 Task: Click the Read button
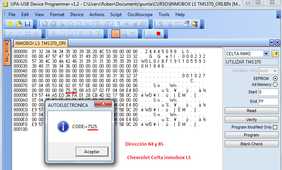[x=251, y=111]
